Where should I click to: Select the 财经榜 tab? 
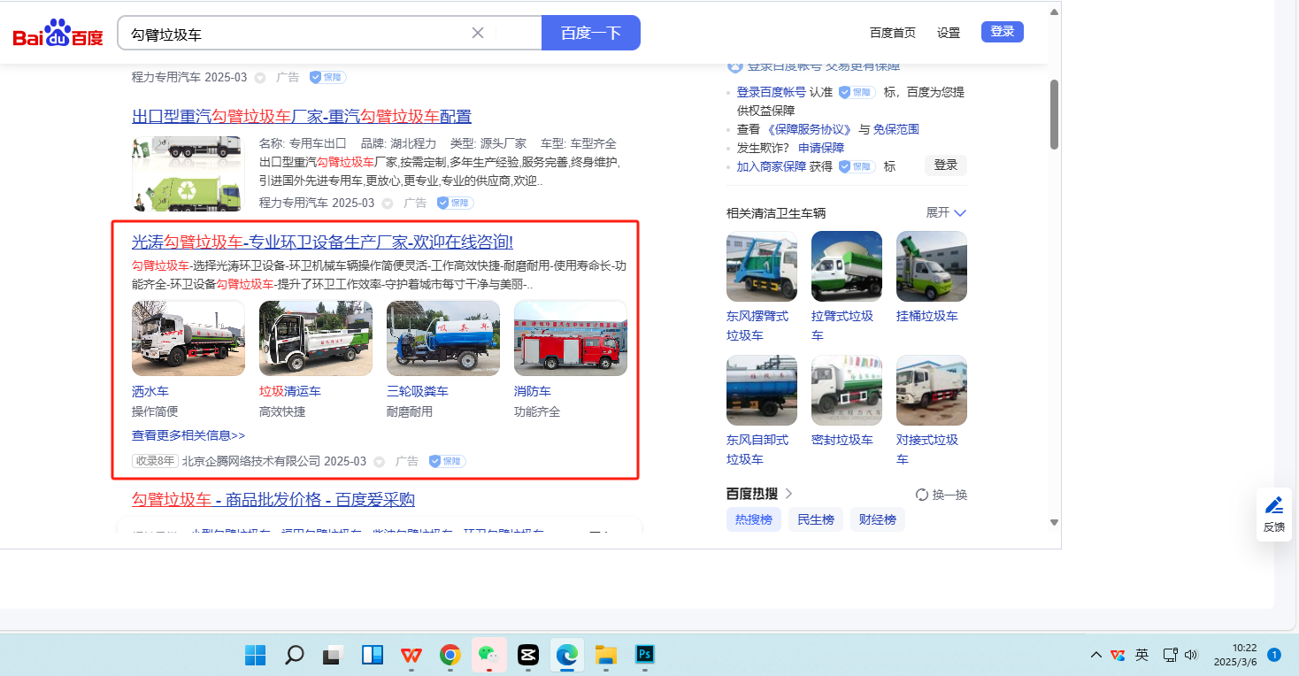(x=878, y=519)
